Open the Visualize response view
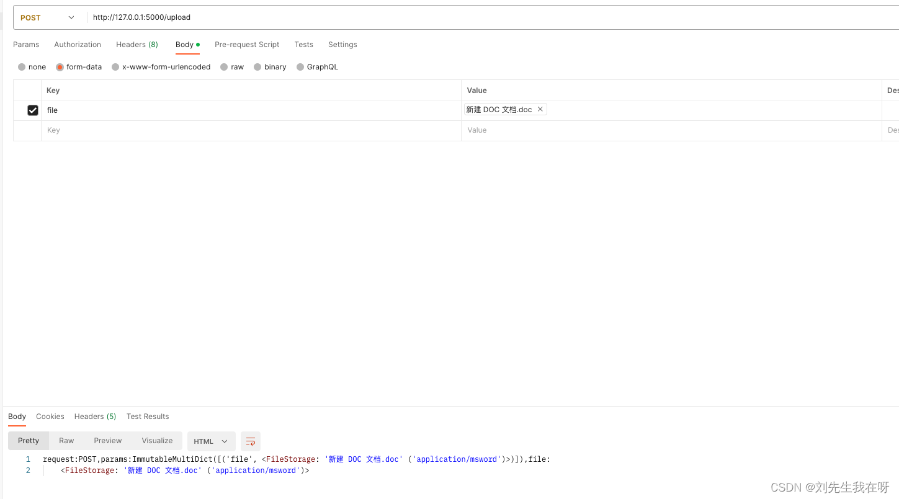This screenshot has width=899, height=499. coord(156,441)
